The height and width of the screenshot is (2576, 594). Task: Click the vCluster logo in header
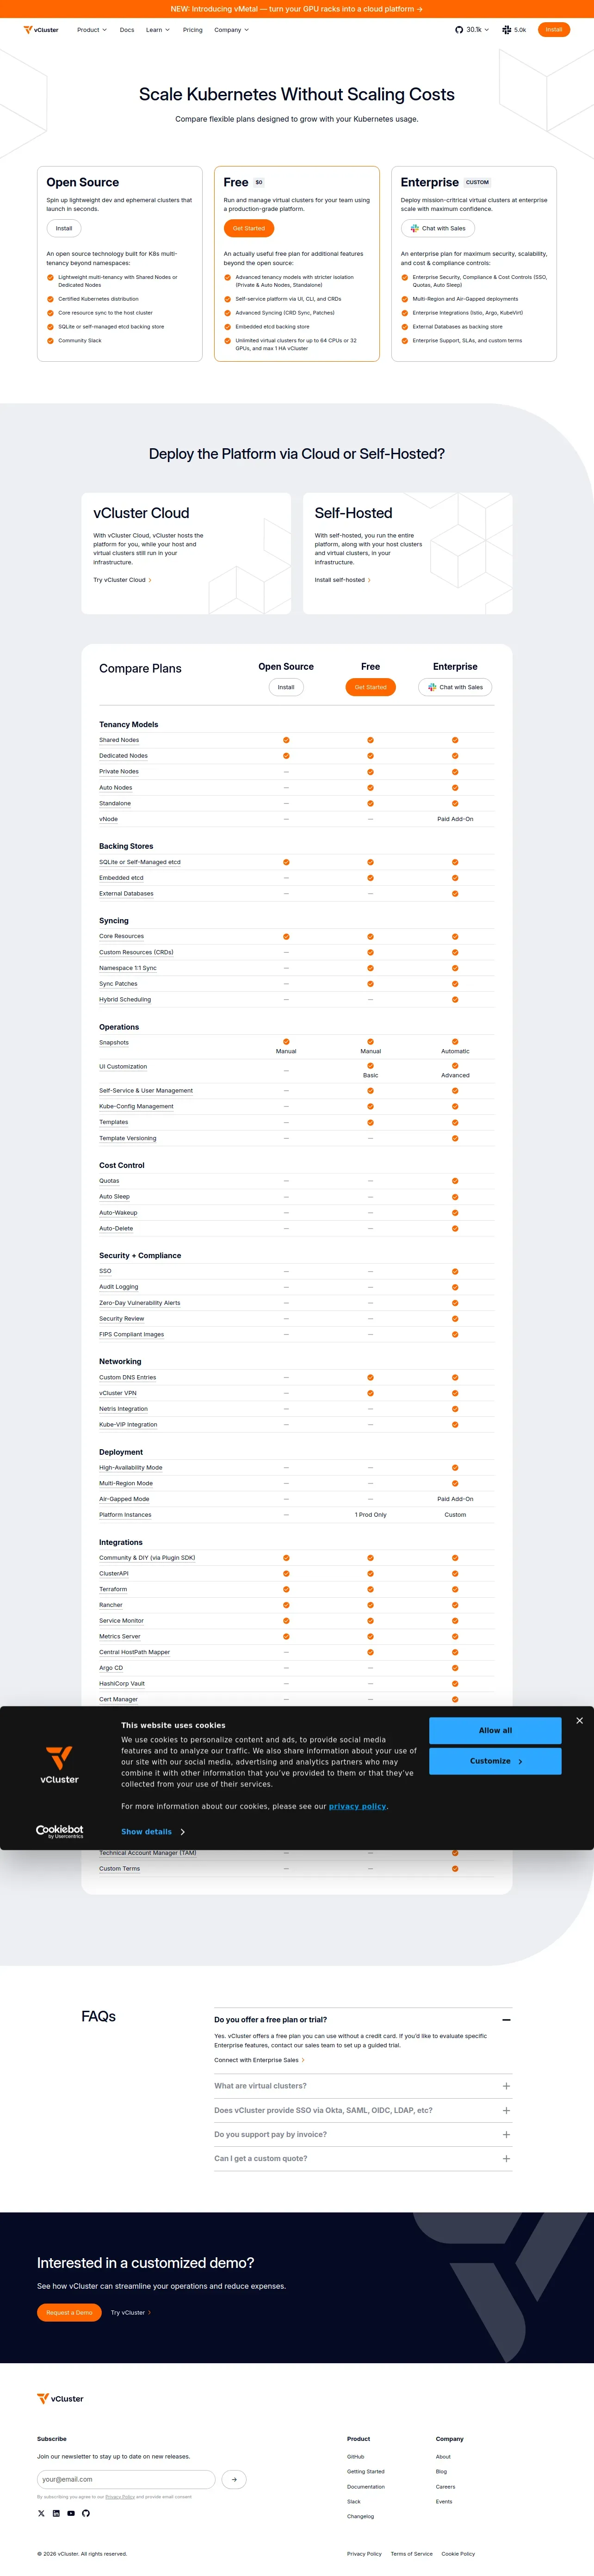(41, 30)
